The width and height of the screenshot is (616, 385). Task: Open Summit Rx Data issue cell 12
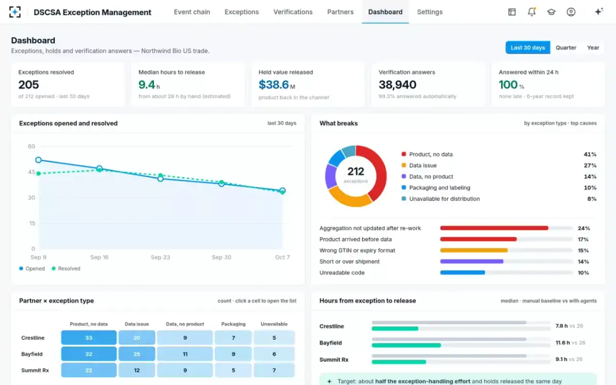(x=137, y=370)
